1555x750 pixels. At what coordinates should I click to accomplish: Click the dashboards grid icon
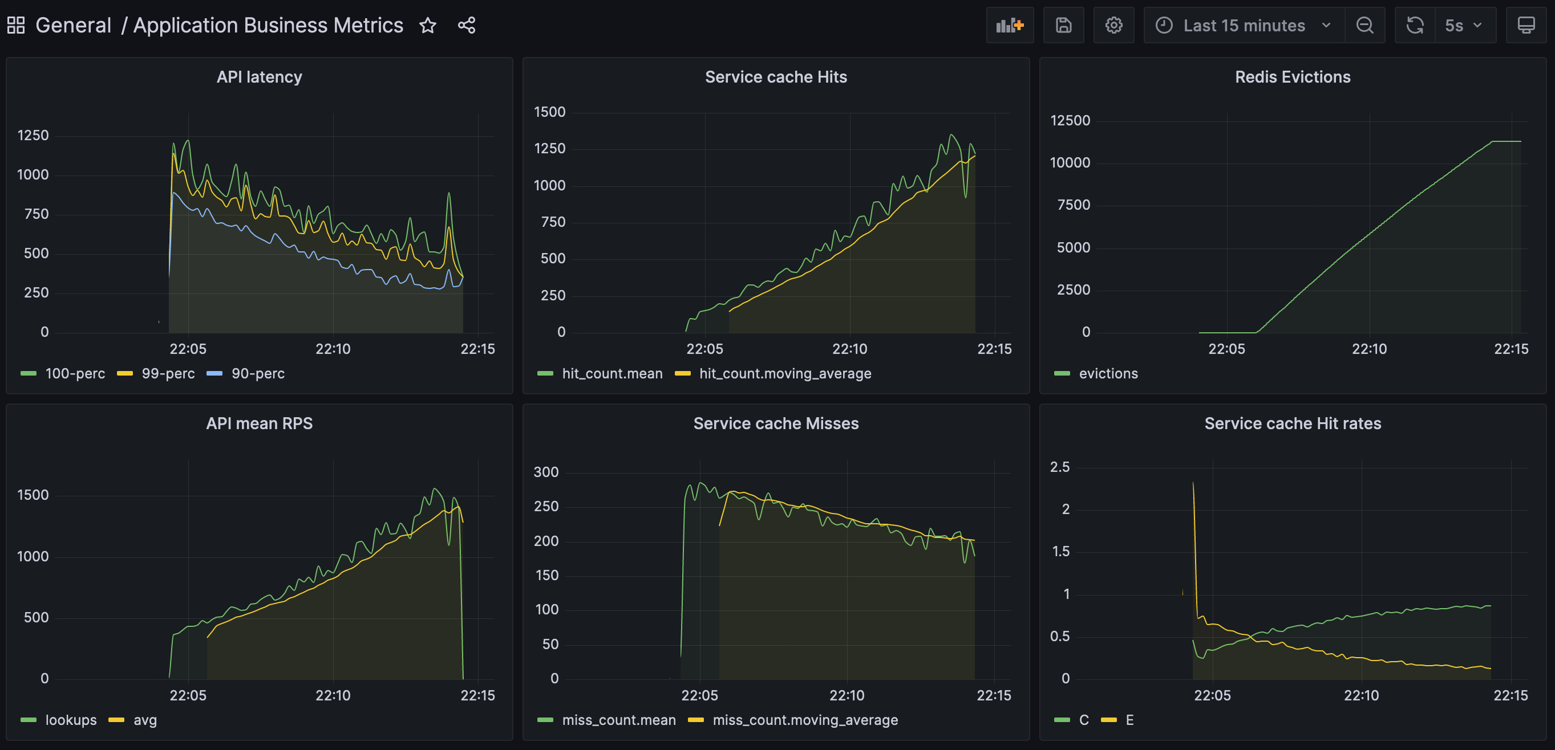pos(16,25)
